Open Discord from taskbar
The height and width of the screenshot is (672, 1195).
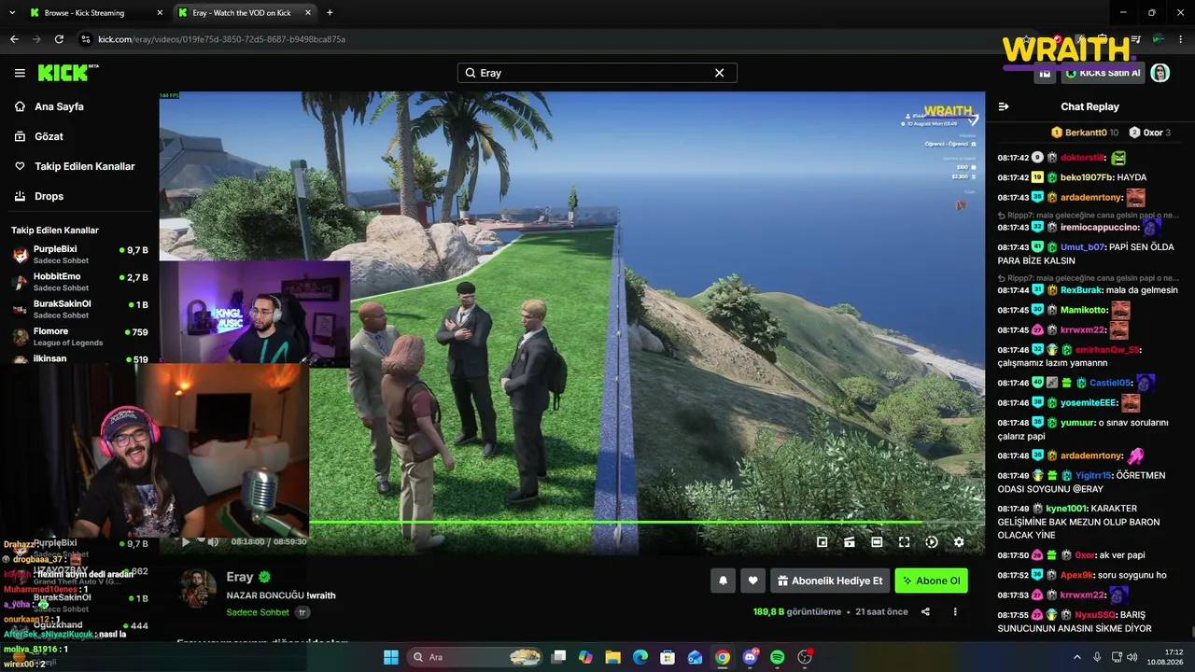coord(751,657)
